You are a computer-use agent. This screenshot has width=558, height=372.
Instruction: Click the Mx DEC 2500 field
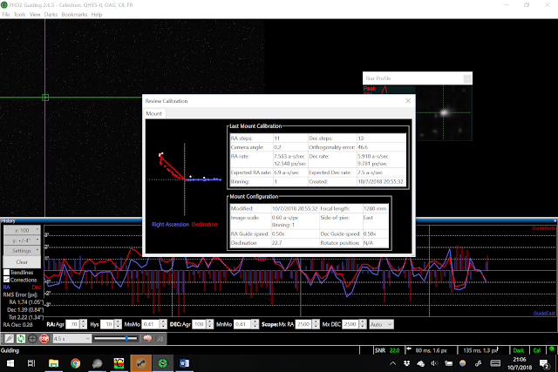tap(350, 324)
